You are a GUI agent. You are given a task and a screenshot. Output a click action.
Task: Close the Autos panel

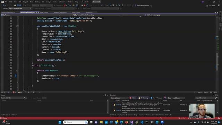pos(108,95)
